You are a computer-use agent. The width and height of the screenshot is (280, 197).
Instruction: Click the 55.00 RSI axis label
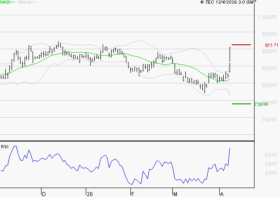pos(271,164)
